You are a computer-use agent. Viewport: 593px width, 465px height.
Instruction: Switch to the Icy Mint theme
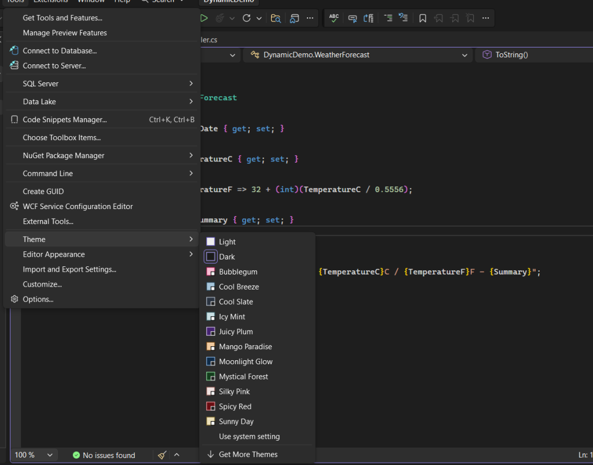257,316
